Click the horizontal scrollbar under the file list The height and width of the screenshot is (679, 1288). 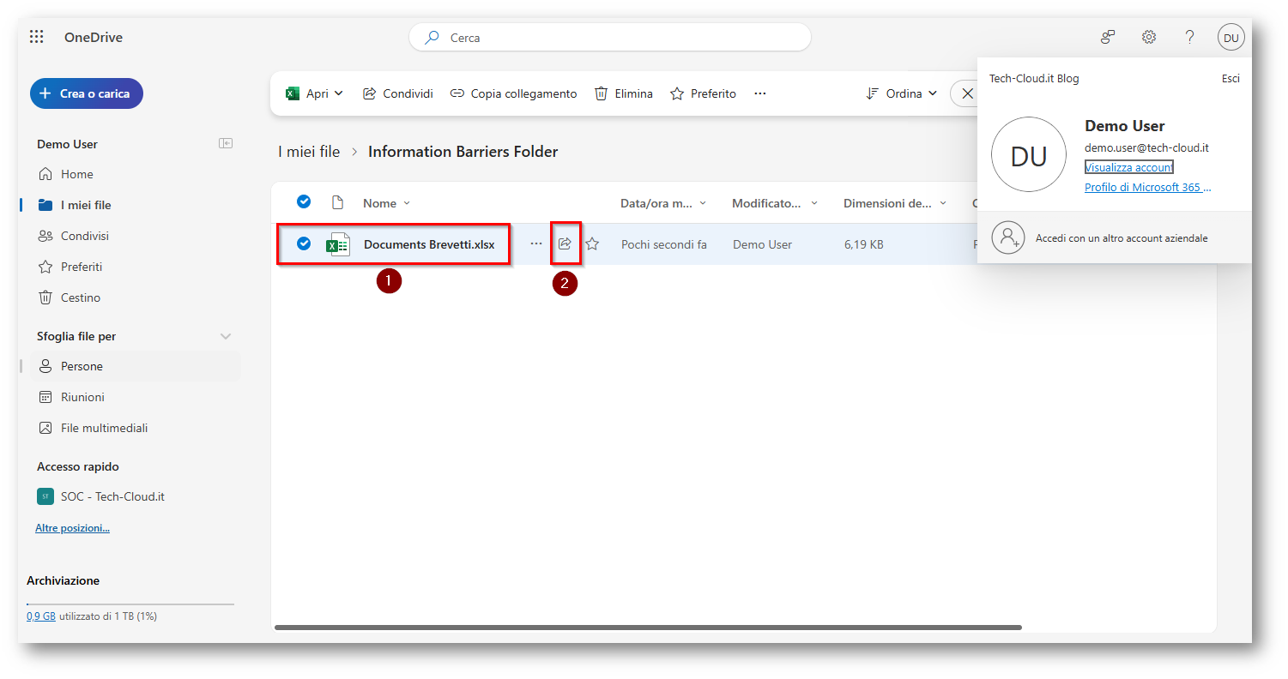pos(648,628)
